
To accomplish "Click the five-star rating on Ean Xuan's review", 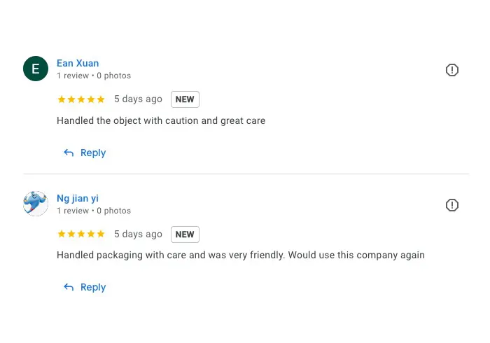I will 81,99.
